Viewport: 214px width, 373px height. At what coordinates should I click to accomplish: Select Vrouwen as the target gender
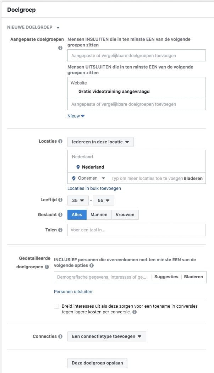124,214
